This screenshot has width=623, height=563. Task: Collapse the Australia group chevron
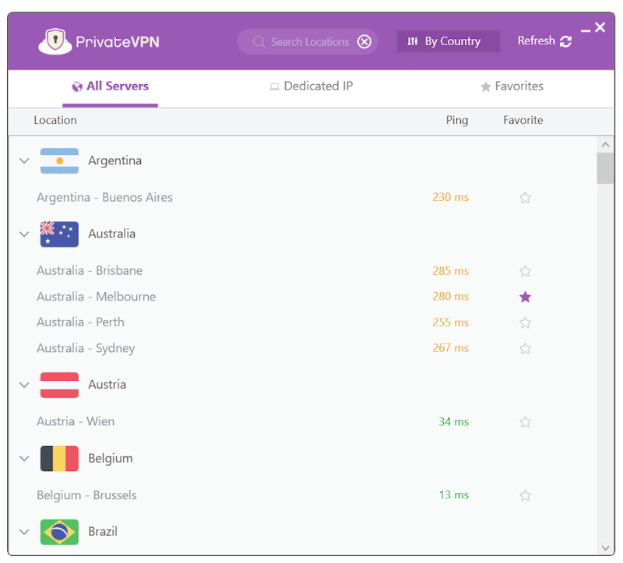[25, 234]
